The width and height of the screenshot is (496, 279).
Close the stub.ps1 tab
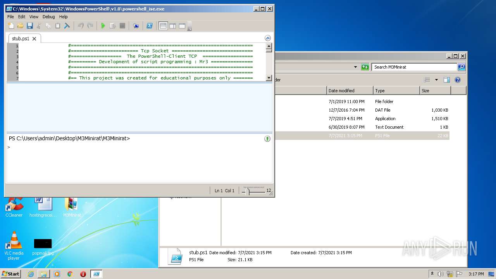click(x=34, y=39)
